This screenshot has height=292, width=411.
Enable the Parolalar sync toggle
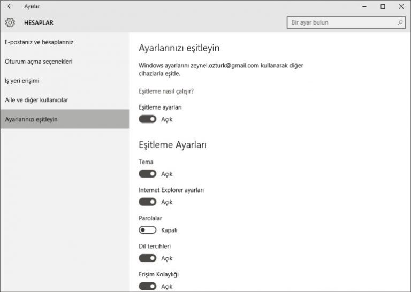[147, 230]
